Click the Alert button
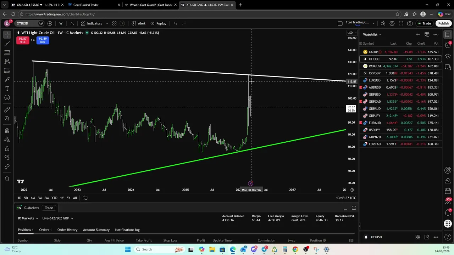 (138, 23)
